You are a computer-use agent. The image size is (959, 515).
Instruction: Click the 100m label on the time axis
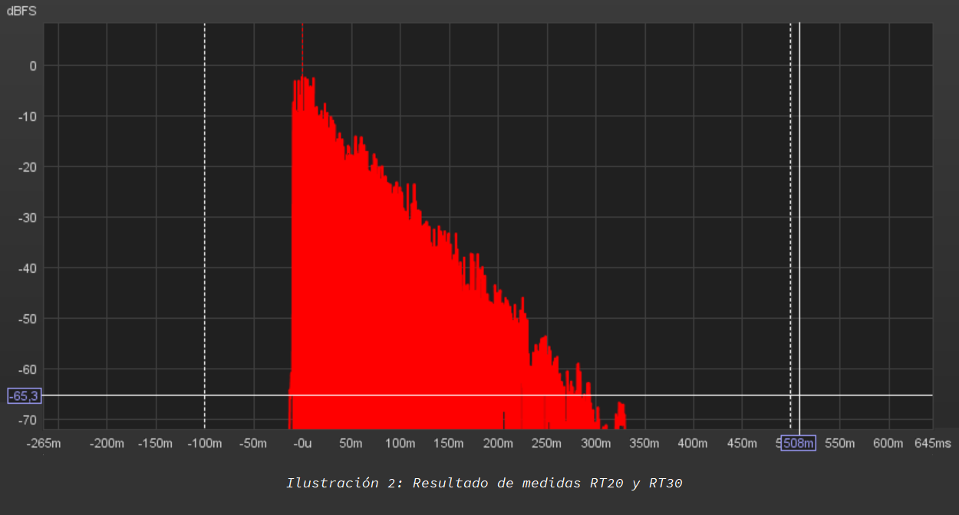click(400, 444)
